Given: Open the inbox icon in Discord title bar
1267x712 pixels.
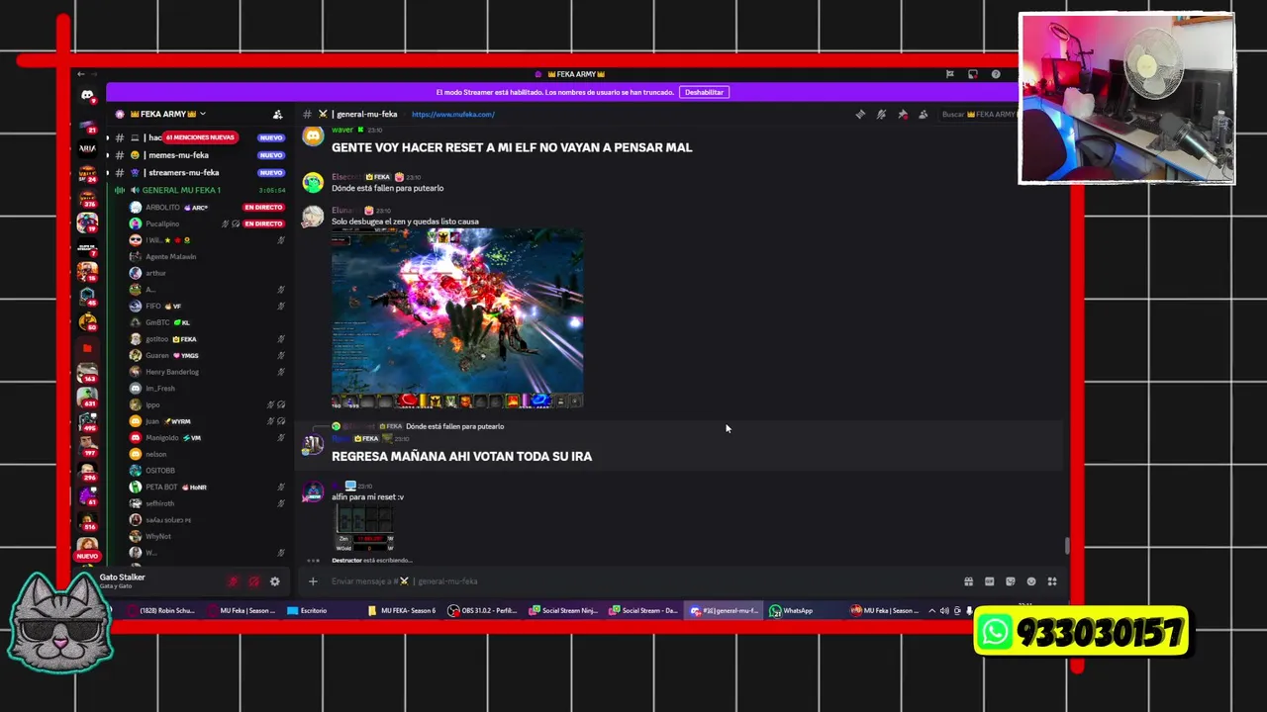Looking at the screenshot, I should (x=973, y=74).
